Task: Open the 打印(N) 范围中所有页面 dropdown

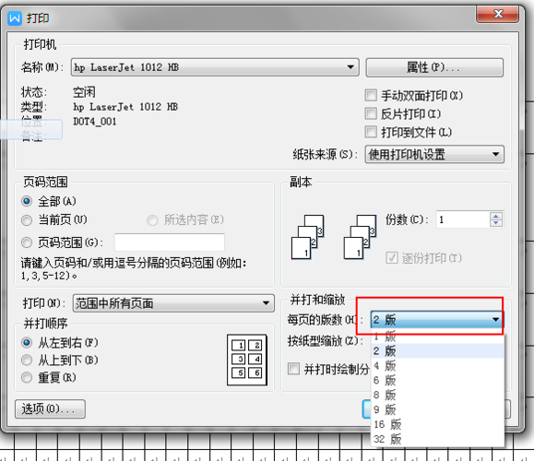Action: (173, 303)
